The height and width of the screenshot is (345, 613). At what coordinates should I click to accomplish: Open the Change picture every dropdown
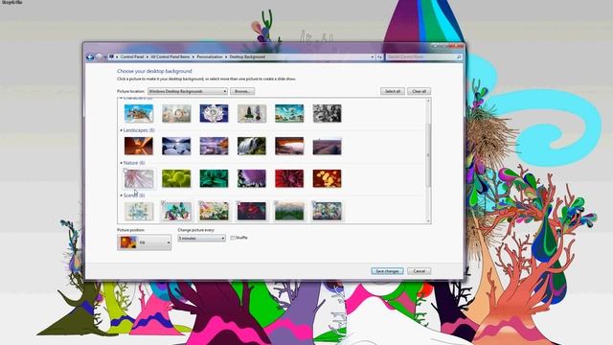click(202, 239)
